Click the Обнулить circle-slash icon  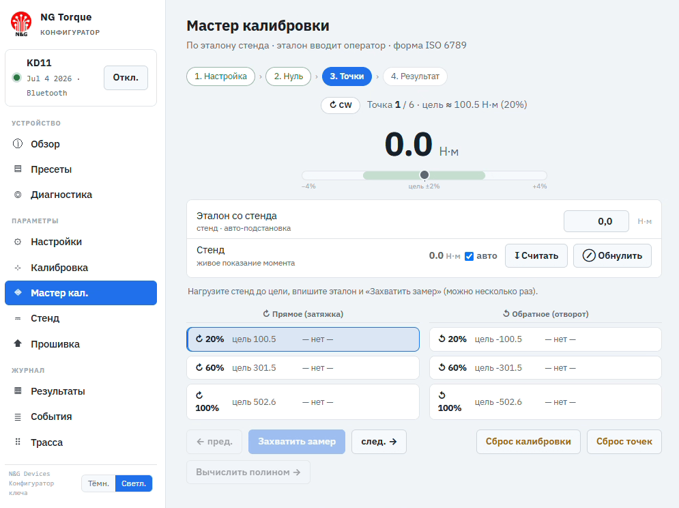(589, 256)
